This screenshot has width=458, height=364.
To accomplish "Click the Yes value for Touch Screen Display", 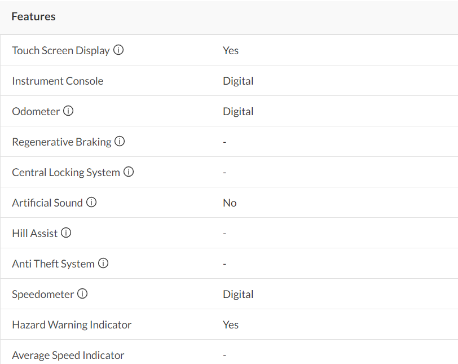I will click(x=231, y=50).
